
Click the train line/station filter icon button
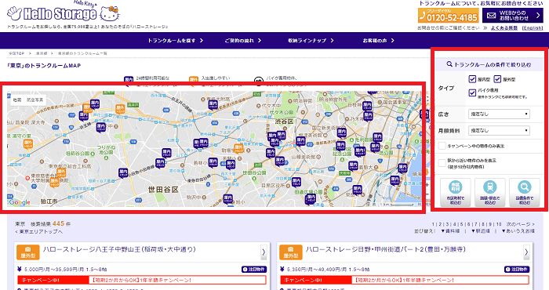pyautogui.click(x=490, y=192)
